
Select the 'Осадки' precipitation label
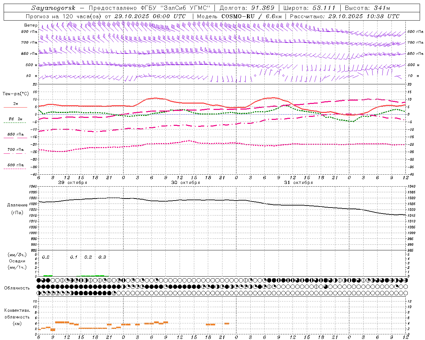coord(17,261)
